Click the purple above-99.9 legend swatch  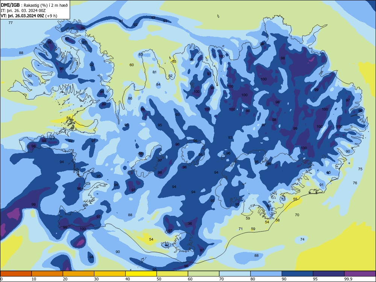pos(360,274)
